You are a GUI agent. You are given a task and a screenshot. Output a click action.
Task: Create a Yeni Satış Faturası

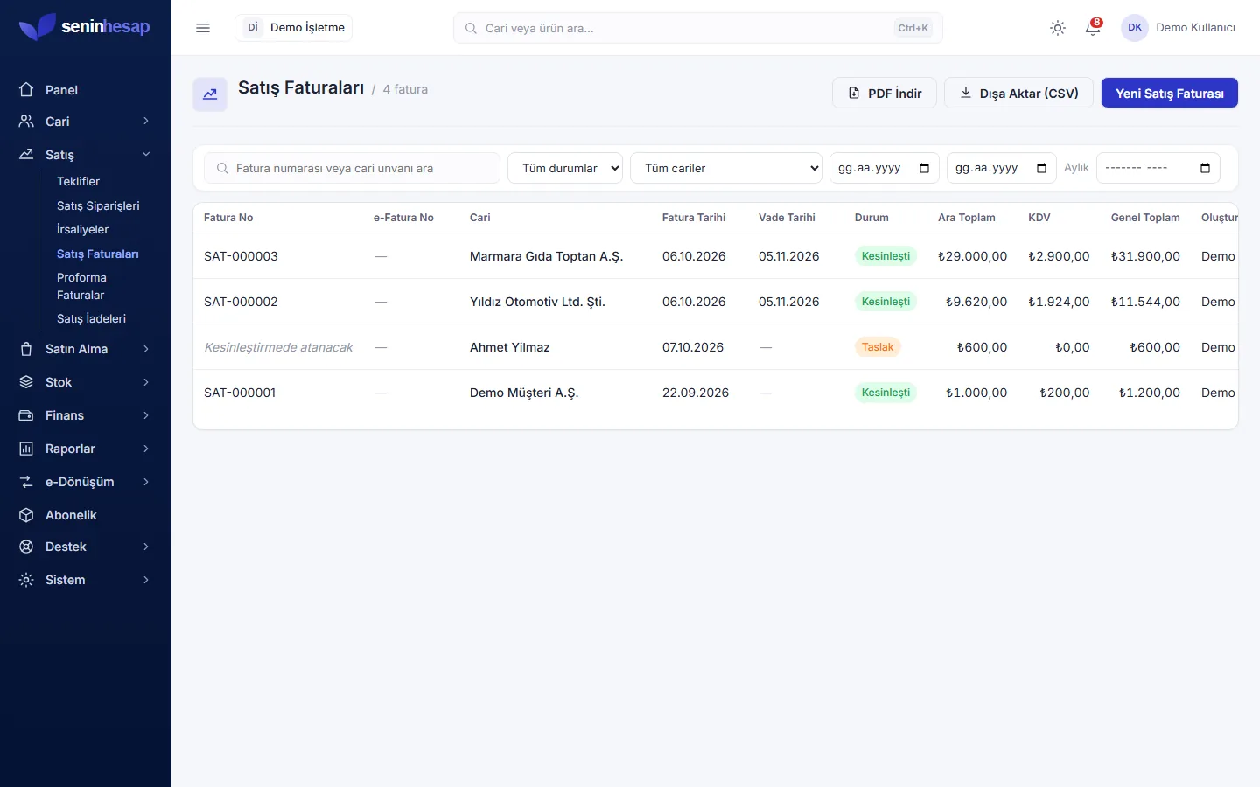tap(1170, 93)
